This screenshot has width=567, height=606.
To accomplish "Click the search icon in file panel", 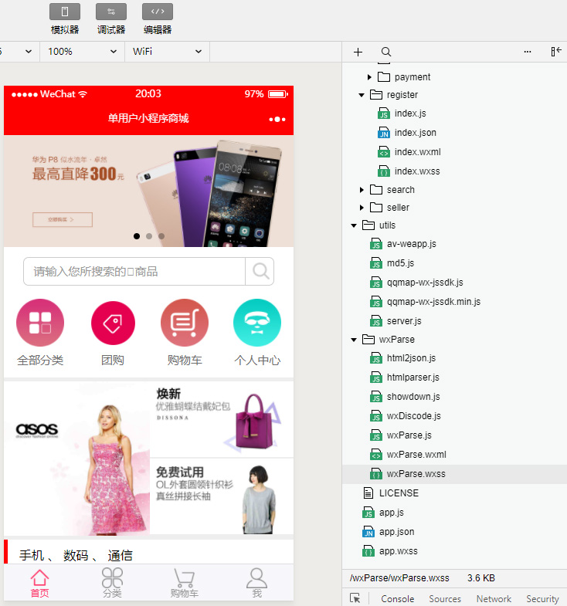I will click(x=386, y=52).
